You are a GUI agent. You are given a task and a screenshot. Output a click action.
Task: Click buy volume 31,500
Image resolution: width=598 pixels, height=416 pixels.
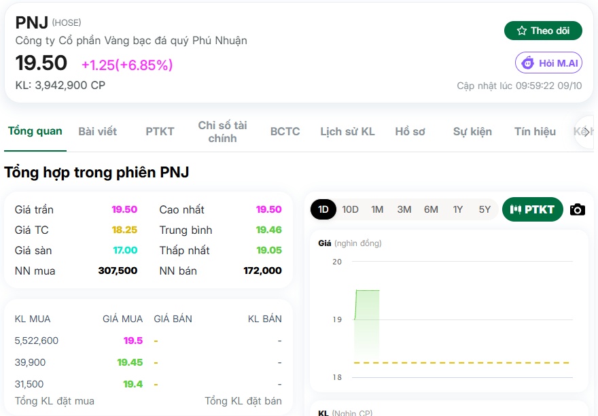[29, 384]
